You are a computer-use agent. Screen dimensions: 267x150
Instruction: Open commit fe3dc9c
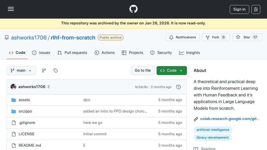coord(141,87)
